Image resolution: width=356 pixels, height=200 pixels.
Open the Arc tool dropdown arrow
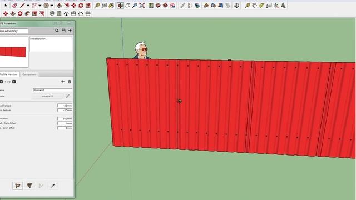tap(39, 6)
